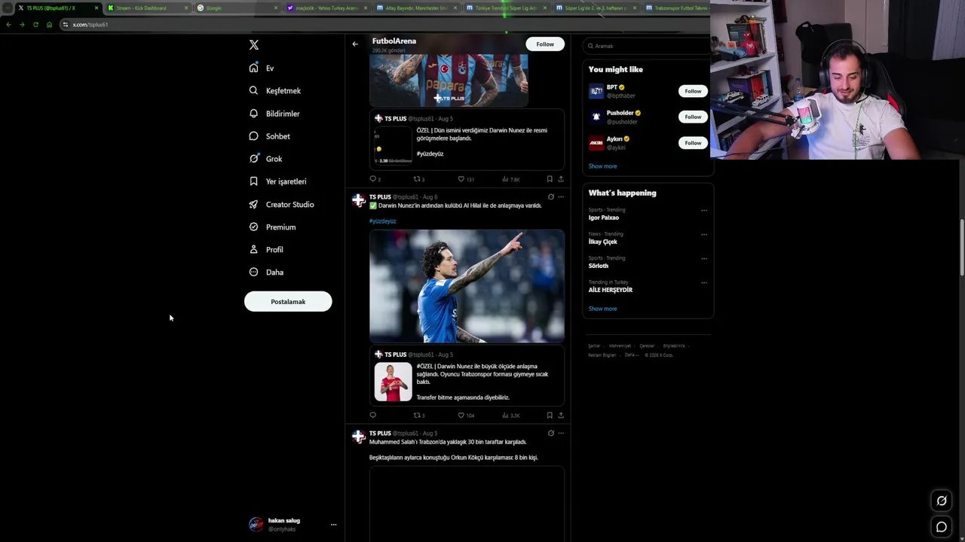Open the red jersey quoted post thumbnail
Viewport: 965px width, 542px height.
click(394, 382)
